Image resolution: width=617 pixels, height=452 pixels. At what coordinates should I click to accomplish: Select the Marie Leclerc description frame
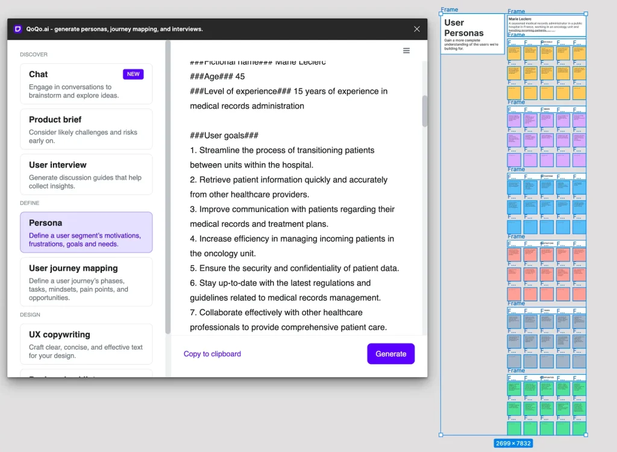click(547, 24)
